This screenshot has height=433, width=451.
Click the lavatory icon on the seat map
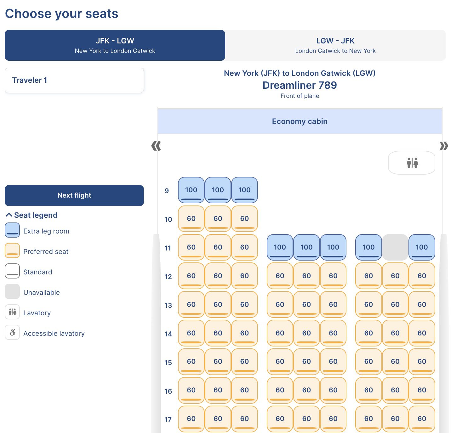[412, 163]
